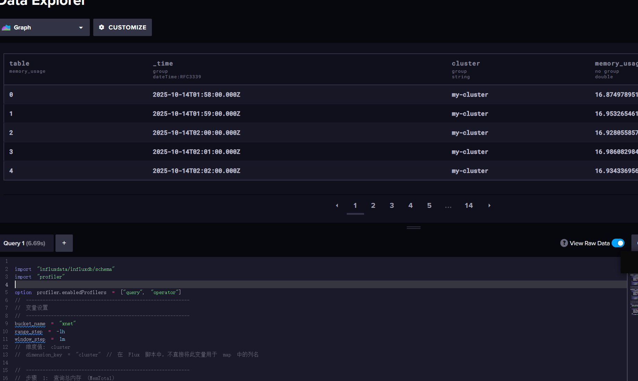Add a new query tab
638x381 pixels.
[x=64, y=243]
